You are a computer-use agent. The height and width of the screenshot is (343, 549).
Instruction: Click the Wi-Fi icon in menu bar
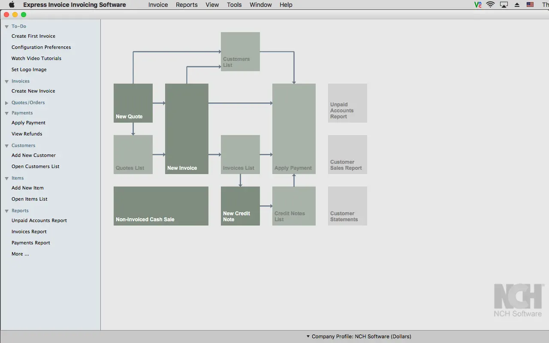491,5
